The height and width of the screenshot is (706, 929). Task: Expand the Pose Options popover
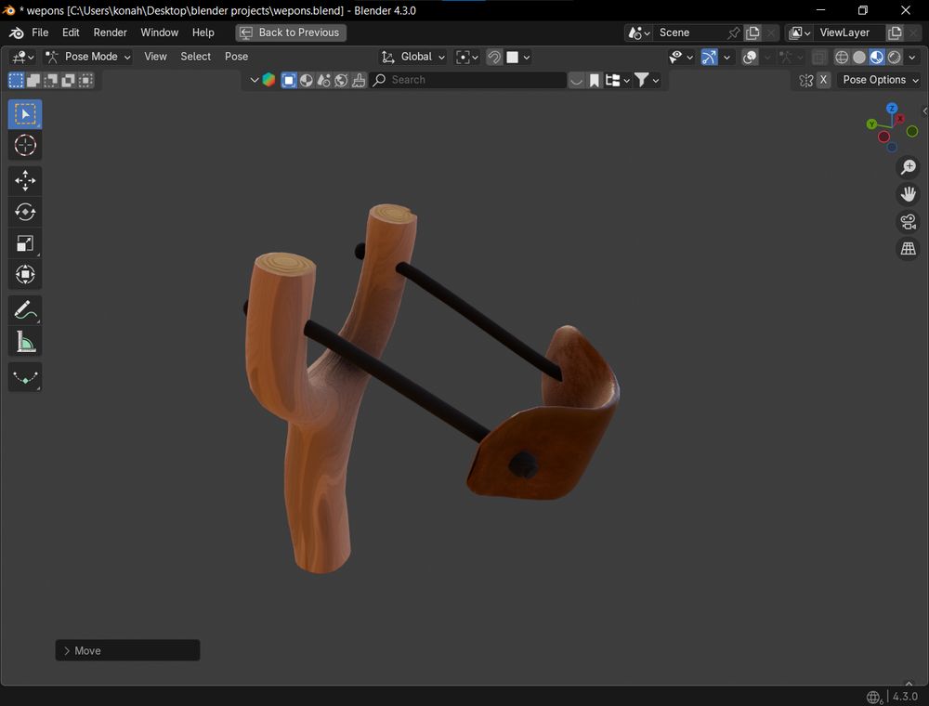point(880,80)
